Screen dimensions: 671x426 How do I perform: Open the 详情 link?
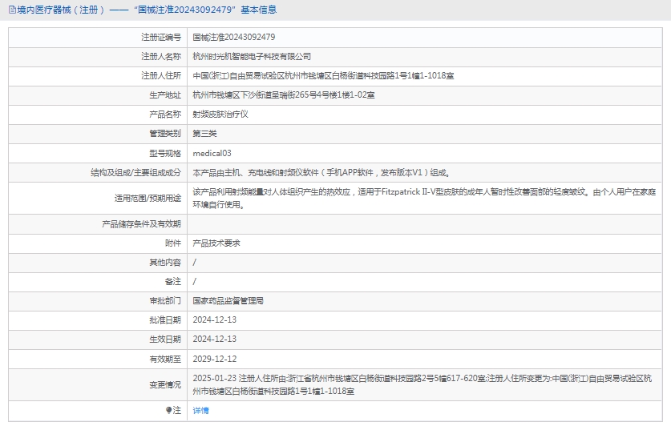tap(200, 410)
